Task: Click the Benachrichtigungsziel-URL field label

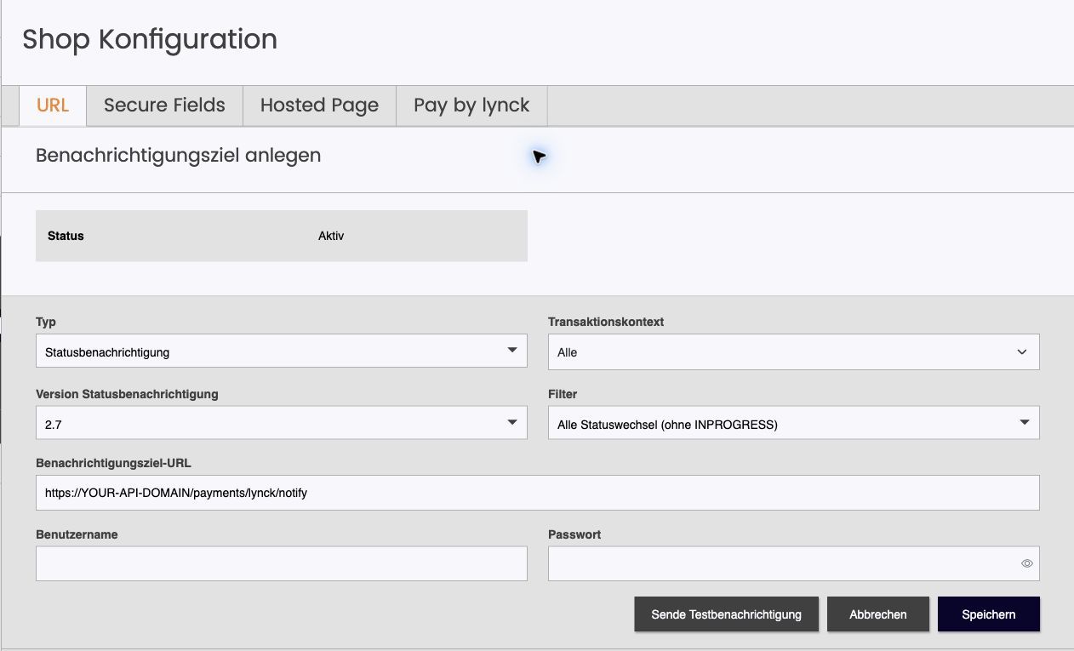Action: 113,463
